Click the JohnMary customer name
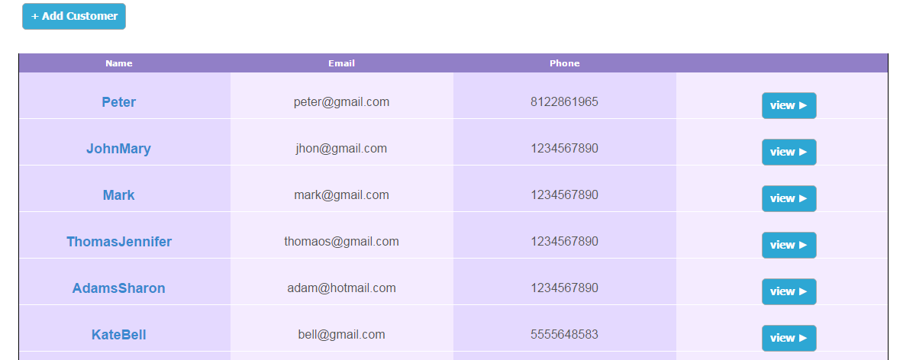The width and height of the screenshot is (916, 360). point(118,149)
